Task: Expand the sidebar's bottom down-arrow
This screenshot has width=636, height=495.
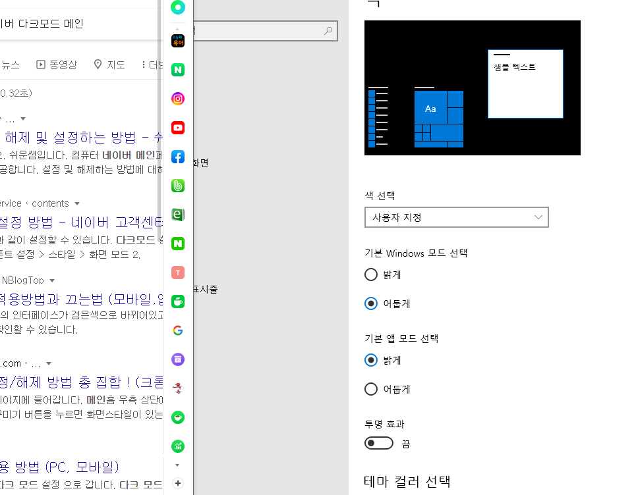Action: coord(177,465)
